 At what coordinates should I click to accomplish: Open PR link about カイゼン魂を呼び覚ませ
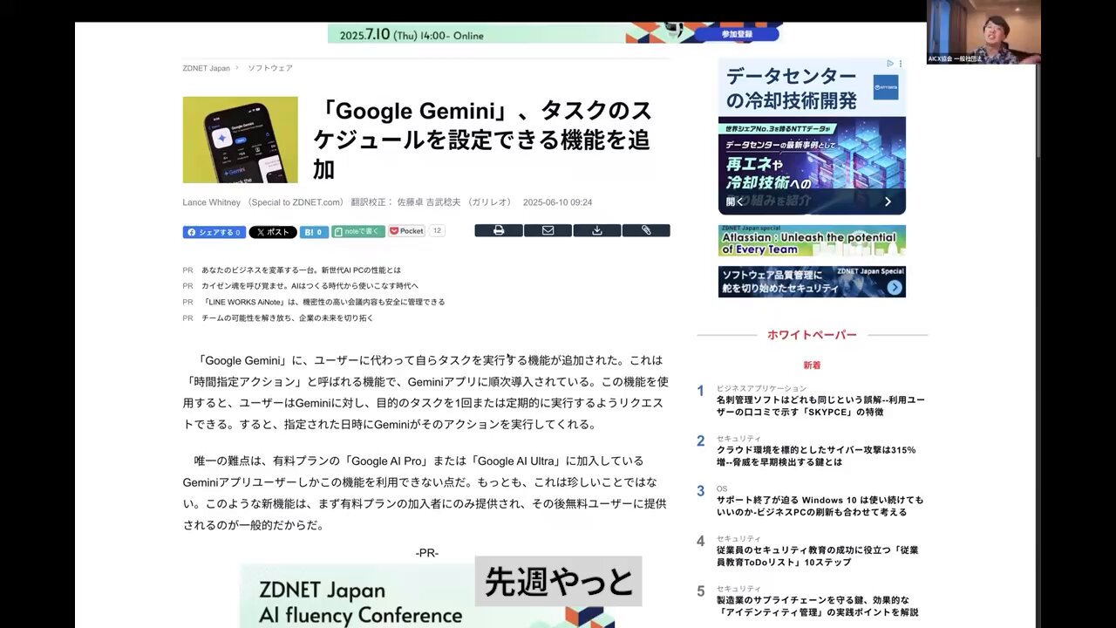tap(310, 286)
